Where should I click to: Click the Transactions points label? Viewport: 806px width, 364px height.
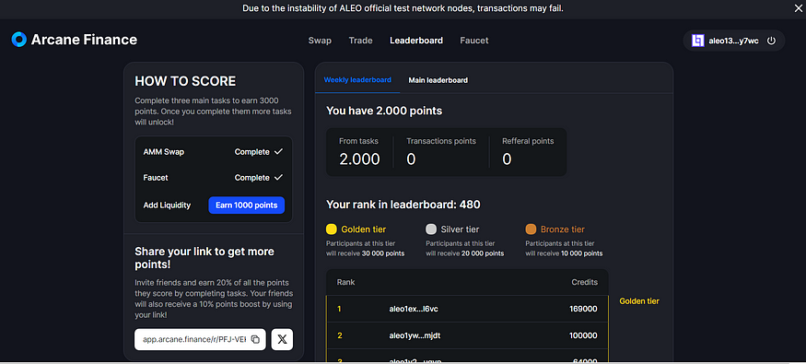[x=441, y=141]
